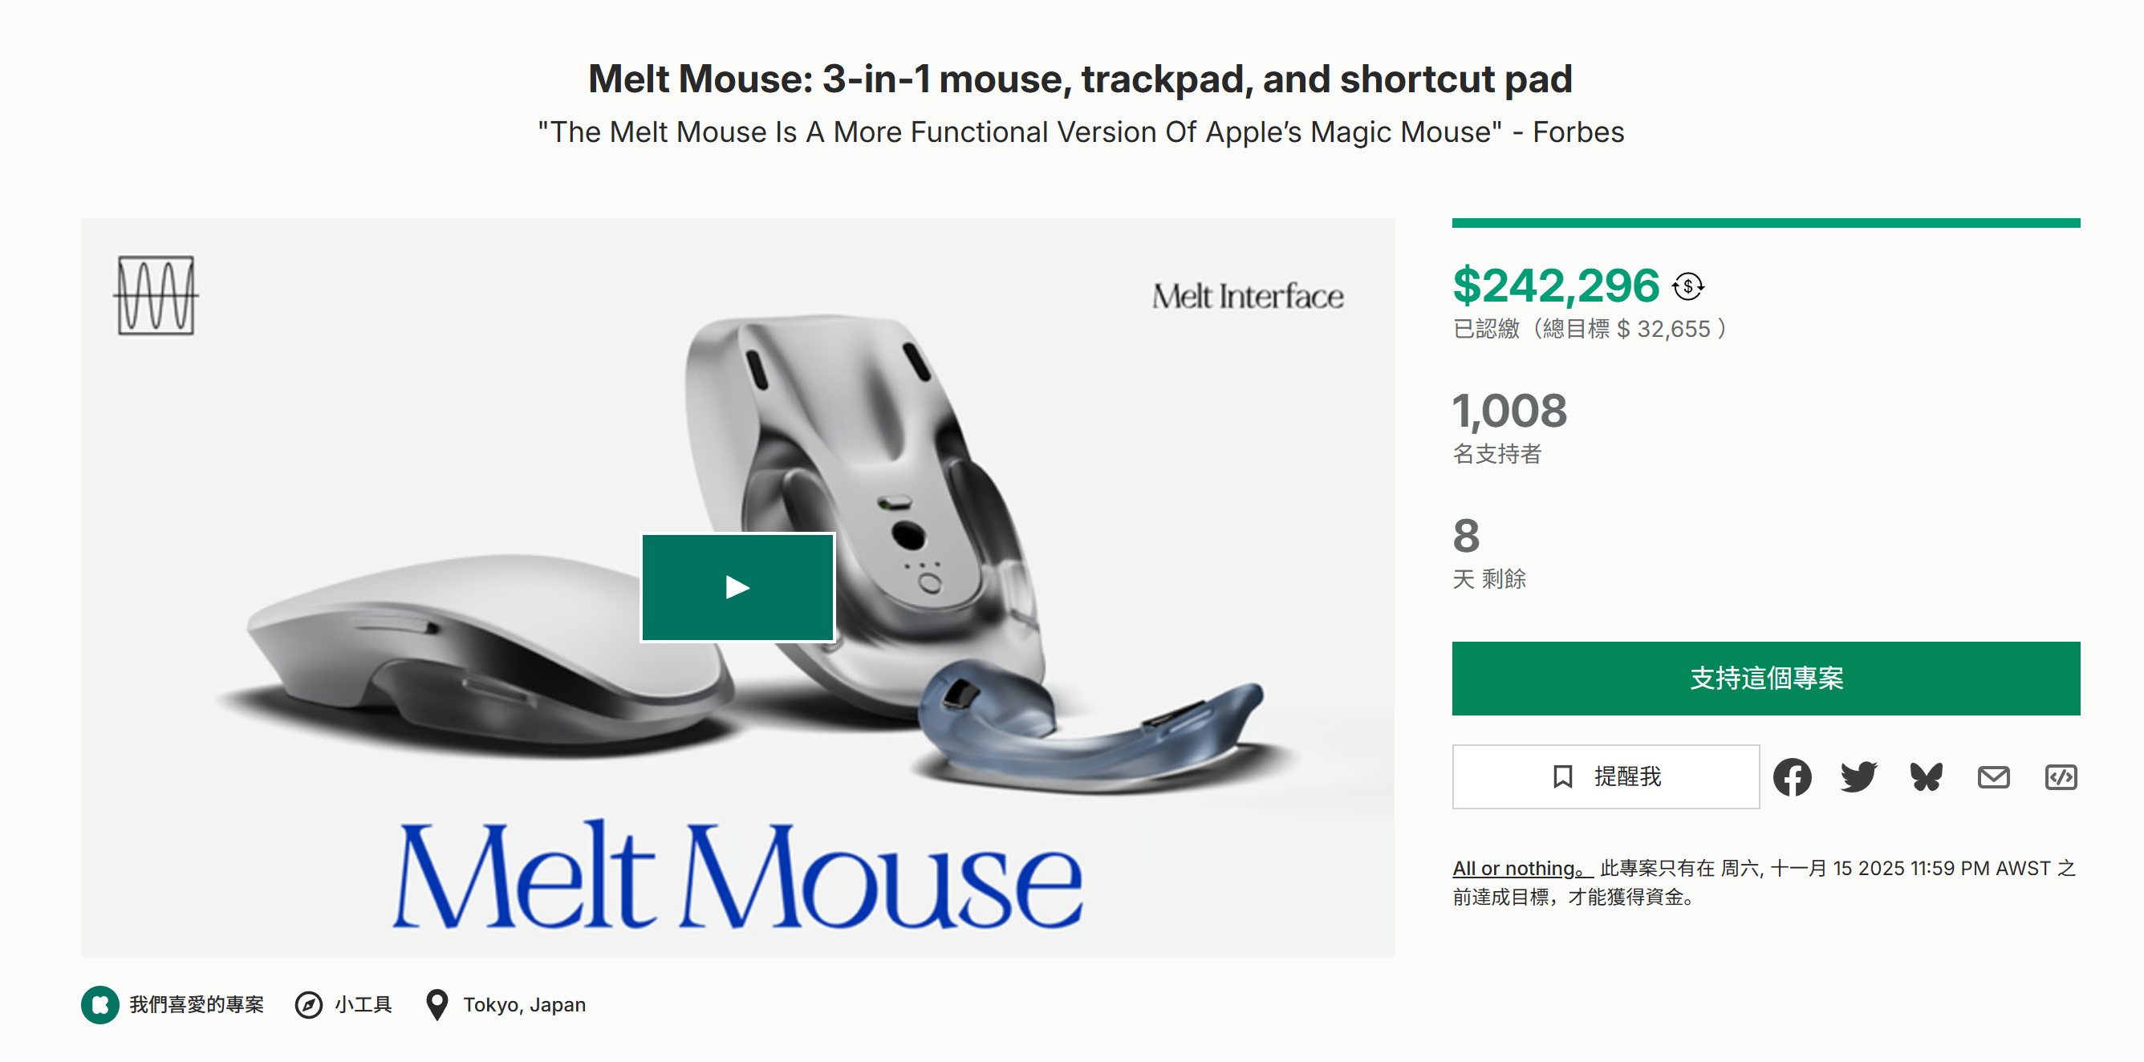2144x1062 pixels.
Task: Play the Melt Mouse project video
Action: point(737,588)
